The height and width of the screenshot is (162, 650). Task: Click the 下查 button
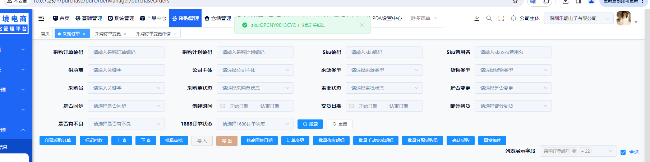click(146, 141)
